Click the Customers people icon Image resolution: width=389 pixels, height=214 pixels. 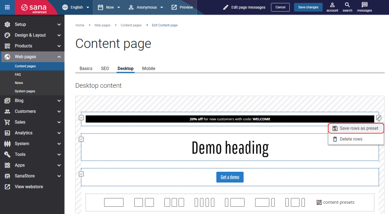[7, 111]
